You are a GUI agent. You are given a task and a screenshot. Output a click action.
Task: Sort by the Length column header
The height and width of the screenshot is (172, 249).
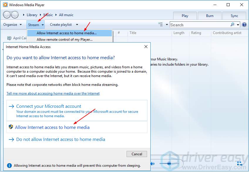(179, 33)
